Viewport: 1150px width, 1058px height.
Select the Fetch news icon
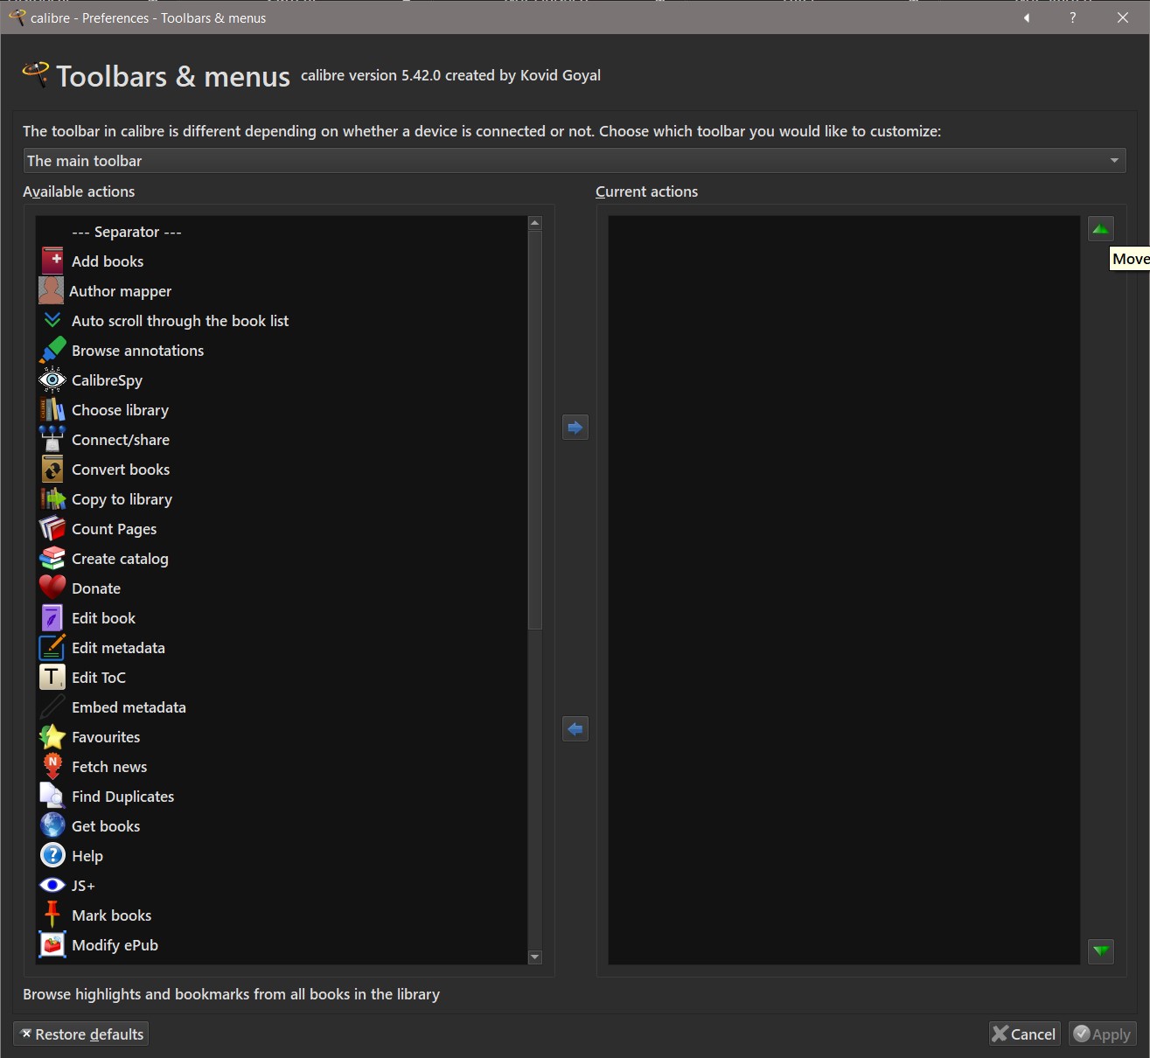(52, 766)
